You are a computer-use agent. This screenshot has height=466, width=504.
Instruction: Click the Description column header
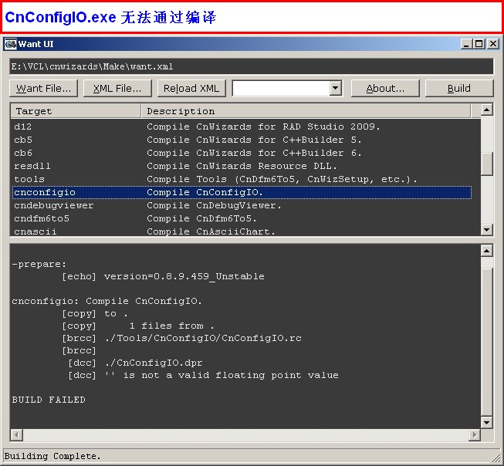(306, 111)
